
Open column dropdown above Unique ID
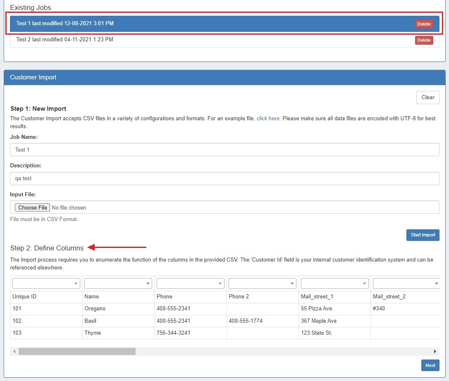coord(46,283)
